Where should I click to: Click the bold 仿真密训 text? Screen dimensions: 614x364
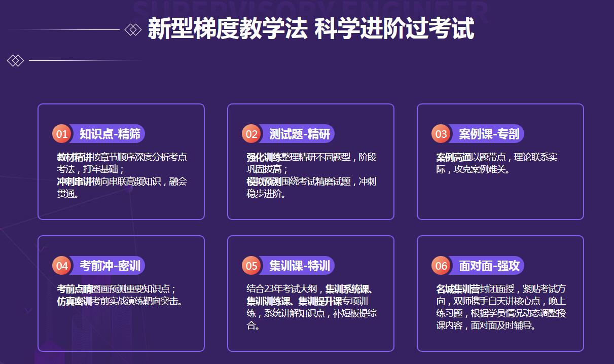point(75,301)
